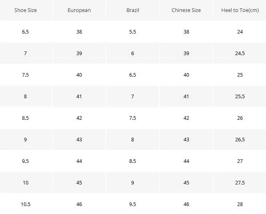The height and width of the screenshot is (214, 266).
Task: Select the 27.5 heel to toe cell
Action: tap(240, 182)
